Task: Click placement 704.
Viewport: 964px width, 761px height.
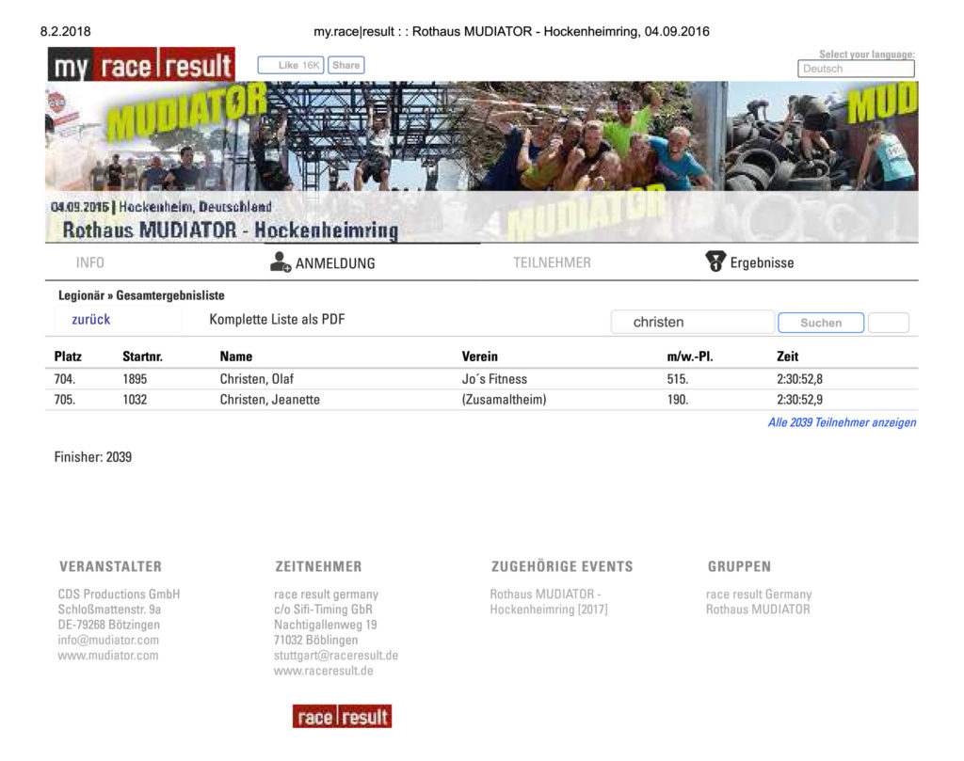Action: (x=65, y=379)
